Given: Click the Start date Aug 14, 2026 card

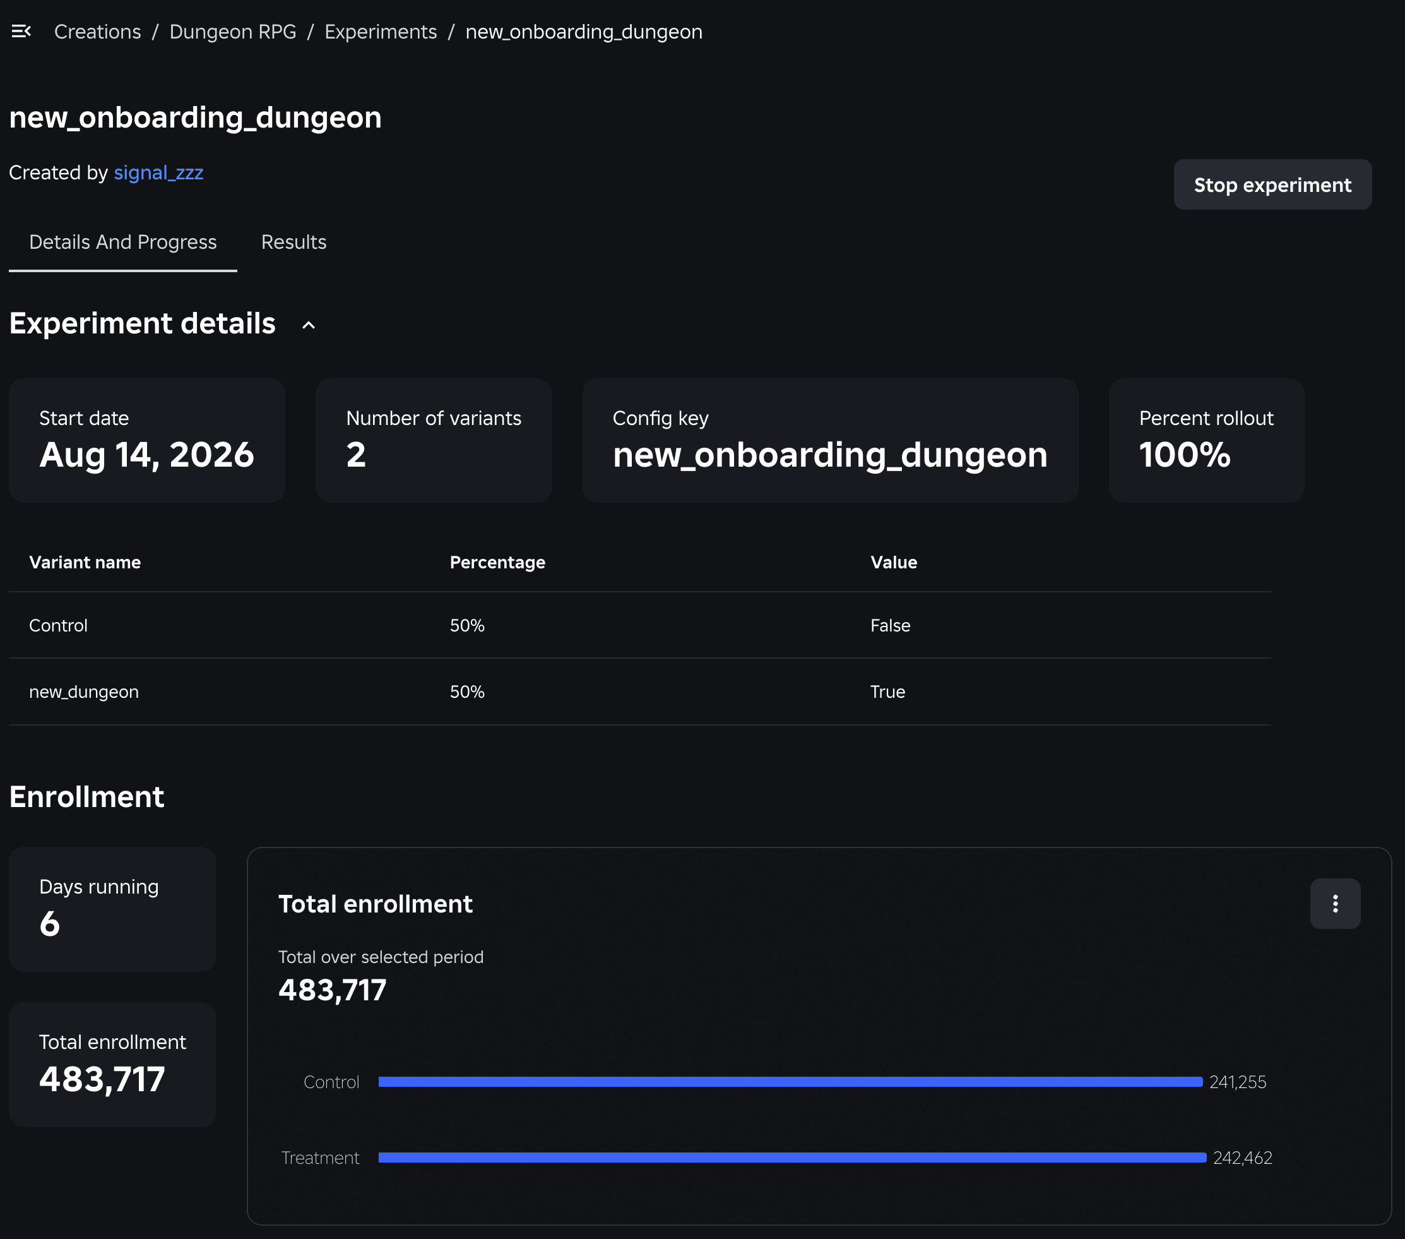Looking at the screenshot, I should (147, 440).
